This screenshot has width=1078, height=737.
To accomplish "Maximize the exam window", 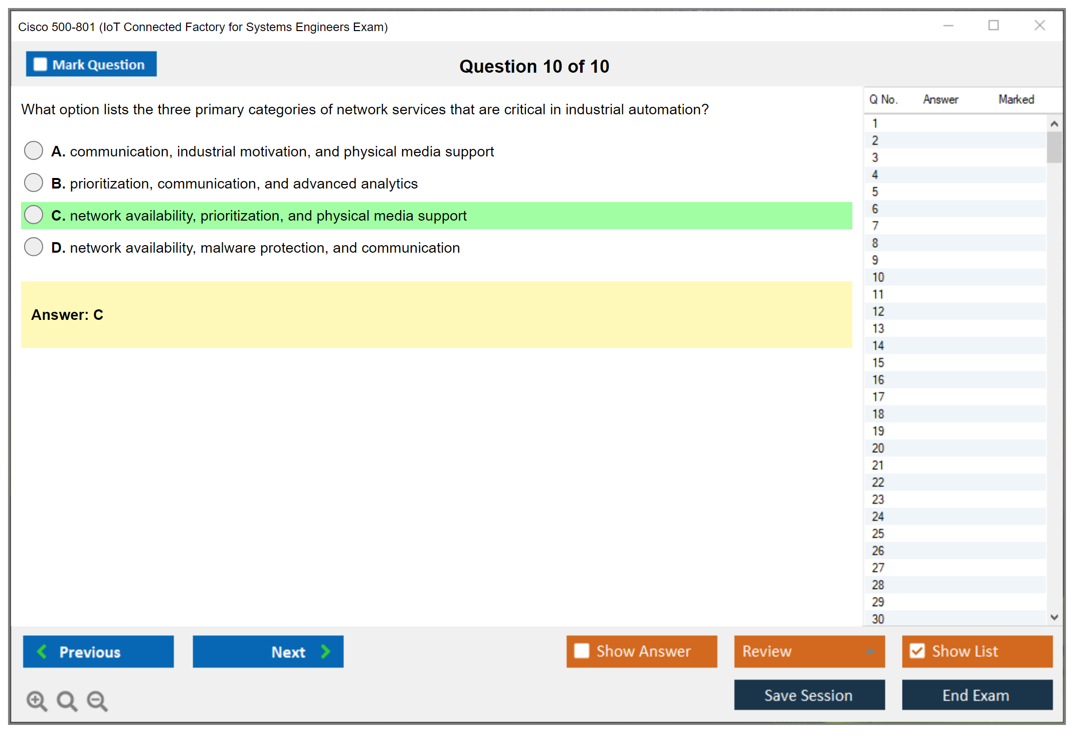I will [993, 26].
